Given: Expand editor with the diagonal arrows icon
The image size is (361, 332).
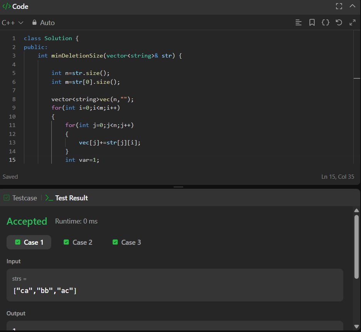Looking at the screenshot, I should click(x=352, y=22).
